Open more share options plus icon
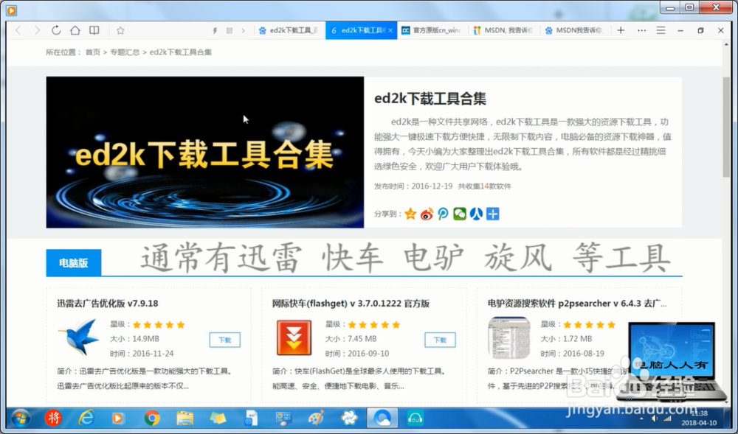 492,214
